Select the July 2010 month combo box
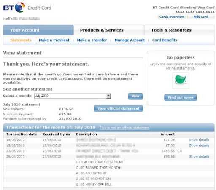 [x=73, y=96]
